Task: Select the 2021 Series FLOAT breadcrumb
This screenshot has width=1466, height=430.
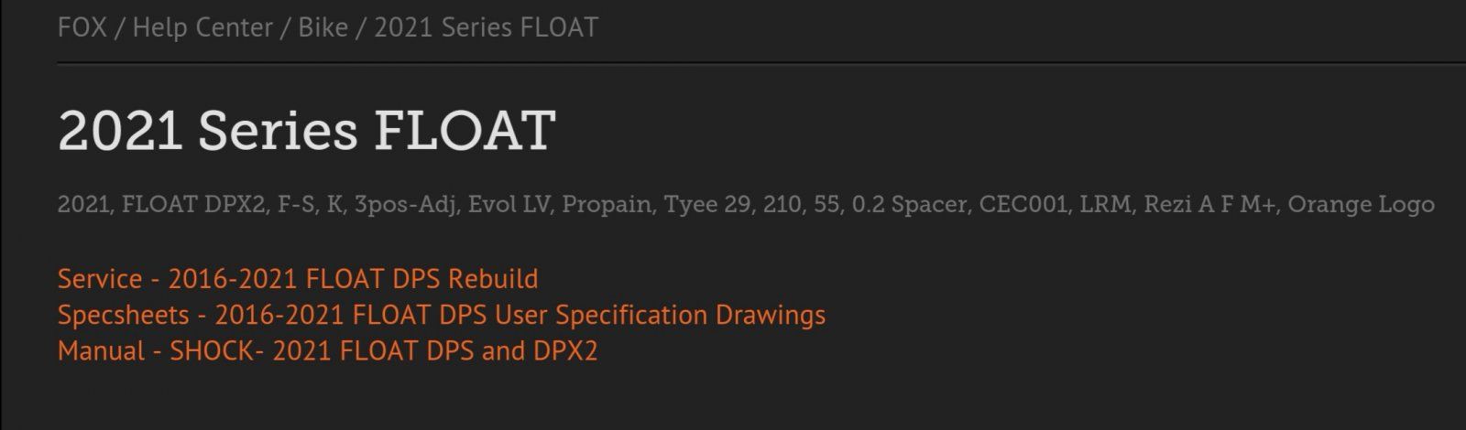Action: (x=487, y=27)
